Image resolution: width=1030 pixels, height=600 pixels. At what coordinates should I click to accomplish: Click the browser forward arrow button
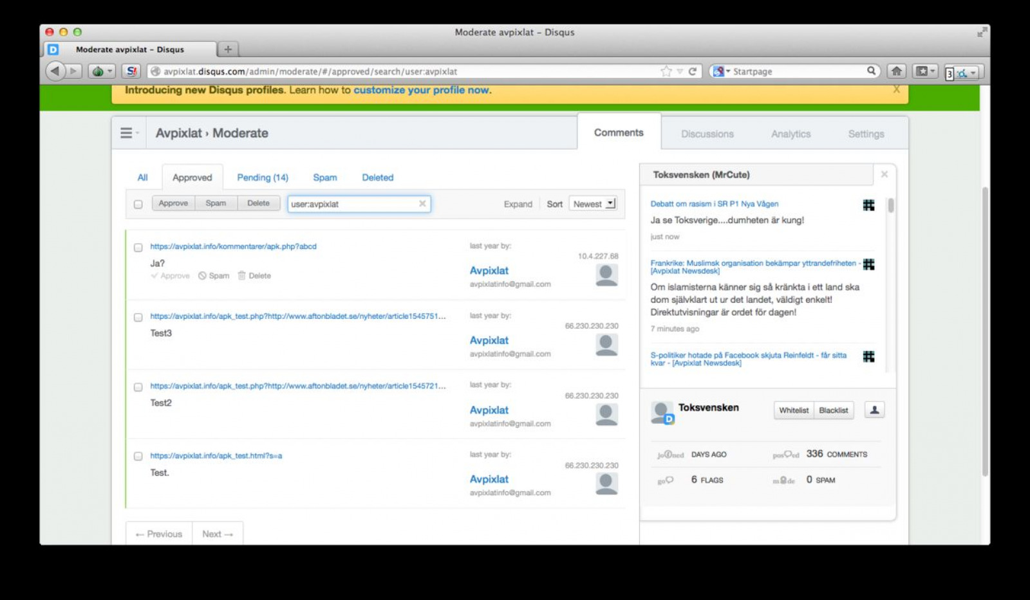[x=73, y=71]
